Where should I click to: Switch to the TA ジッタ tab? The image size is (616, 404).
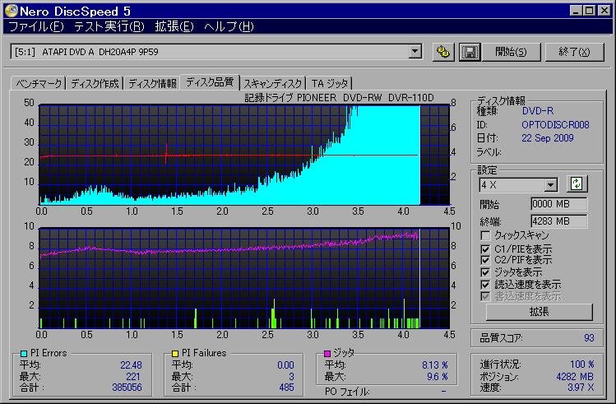point(329,83)
